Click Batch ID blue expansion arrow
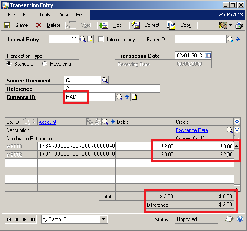Image resolution: width=247 pixels, height=231 pixels. tap(237, 39)
